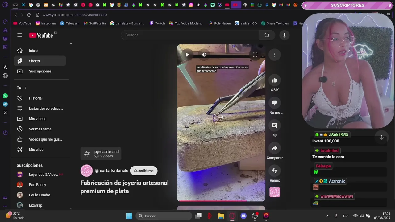The image size is (395, 222).
Task: Open Historial in the sidebar
Action: point(40,98)
